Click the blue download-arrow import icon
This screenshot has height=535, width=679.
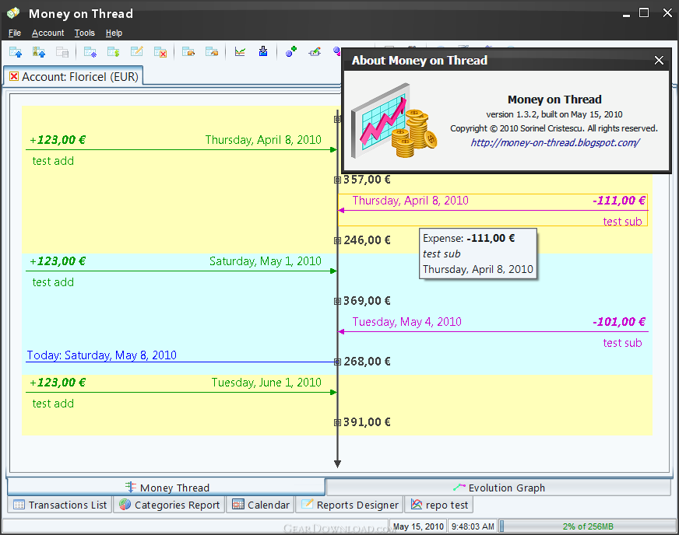tap(263, 52)
